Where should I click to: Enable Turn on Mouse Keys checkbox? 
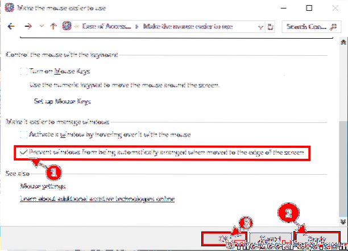[x=24, y=72]
